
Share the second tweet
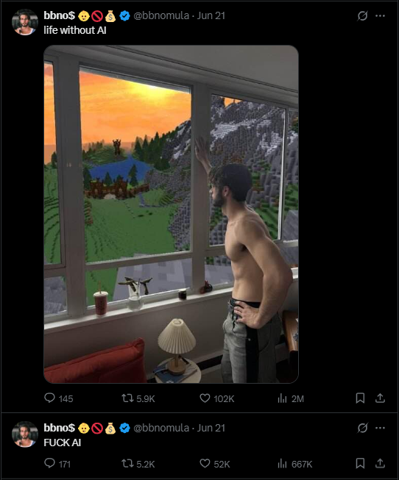[380, 463]
